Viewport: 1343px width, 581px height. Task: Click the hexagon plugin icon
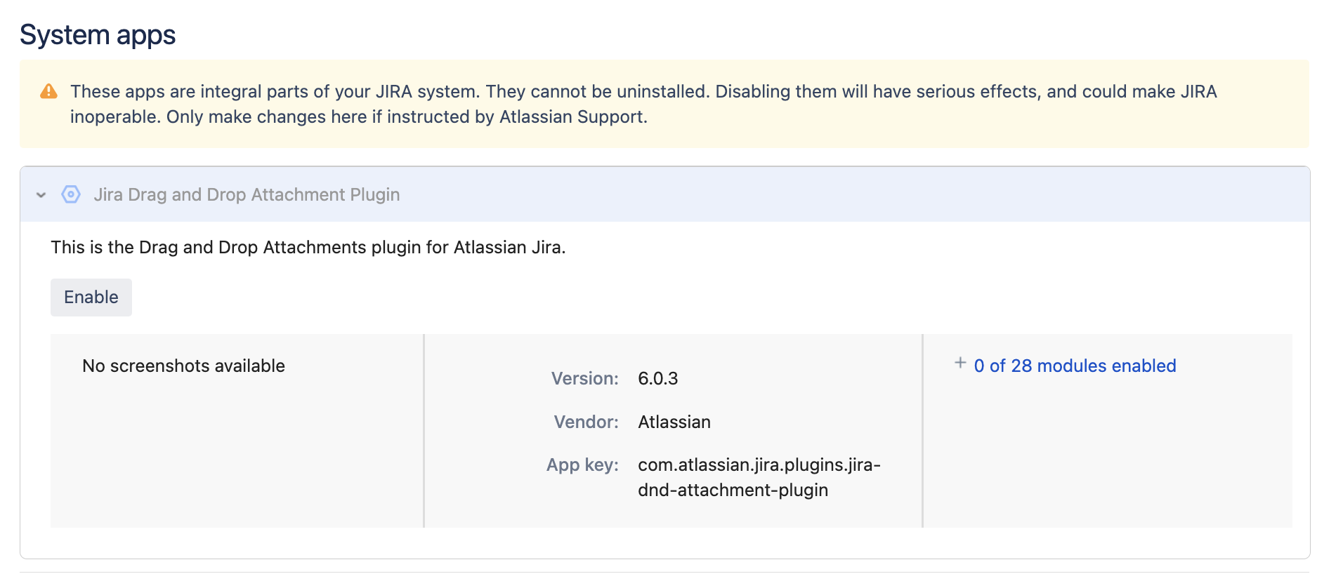pyautogui.click(x=71, y=194)
